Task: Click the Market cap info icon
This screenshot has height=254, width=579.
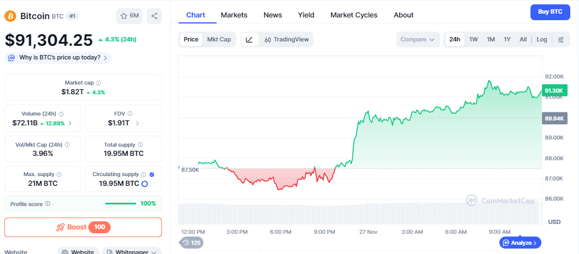Action: coord(98,83)
